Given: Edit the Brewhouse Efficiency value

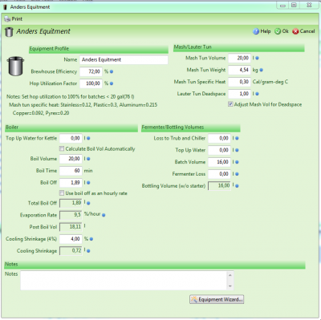Looking at the screenshot, I should point(91,71).
